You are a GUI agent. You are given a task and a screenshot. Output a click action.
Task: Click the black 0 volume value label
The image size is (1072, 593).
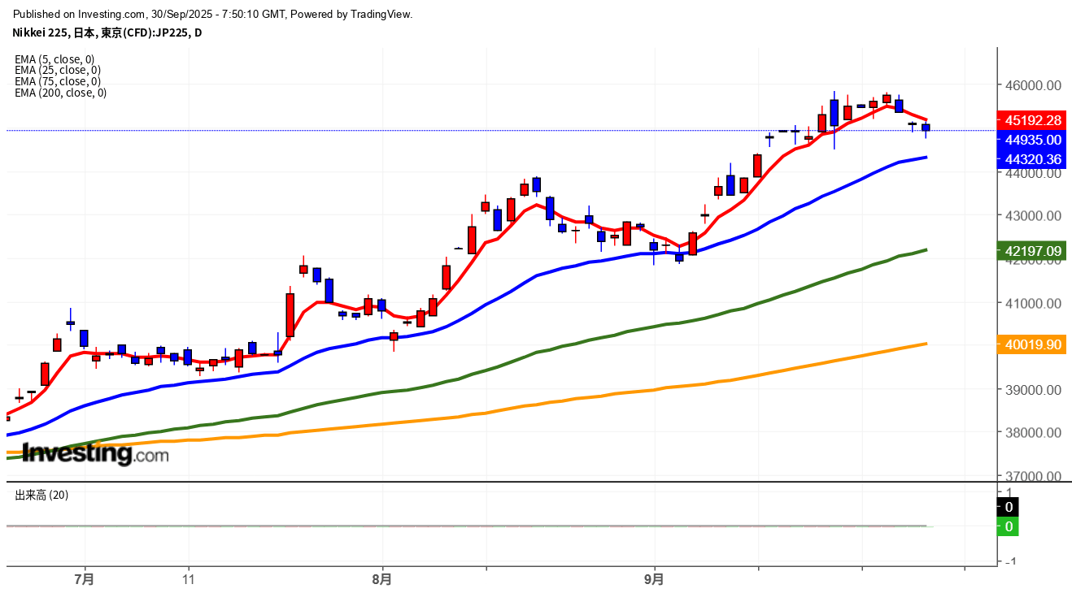click(1009, 507)
